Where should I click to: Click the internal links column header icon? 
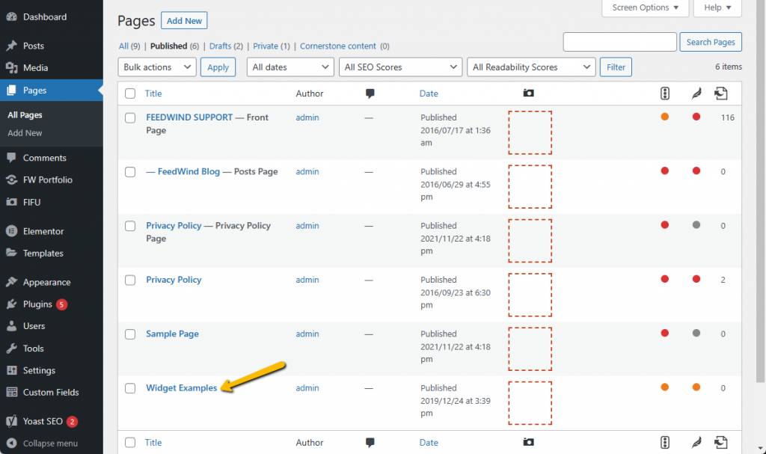pyautogui.click(x=721, y=93)
